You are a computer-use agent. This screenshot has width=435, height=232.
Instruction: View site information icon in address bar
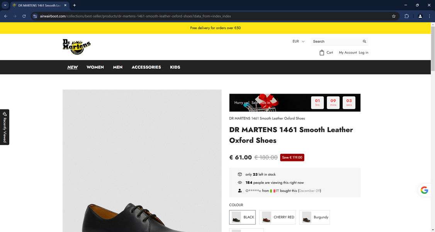[35, 16]
